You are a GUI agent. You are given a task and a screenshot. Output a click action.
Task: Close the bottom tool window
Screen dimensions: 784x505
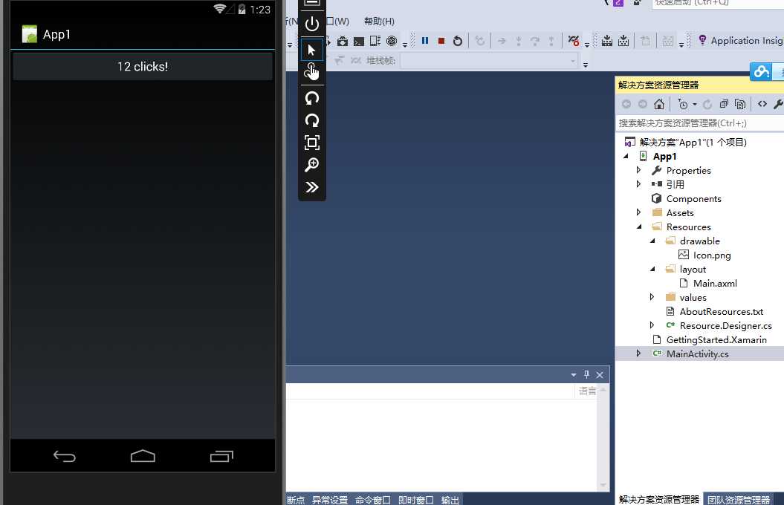click(600, 374)
